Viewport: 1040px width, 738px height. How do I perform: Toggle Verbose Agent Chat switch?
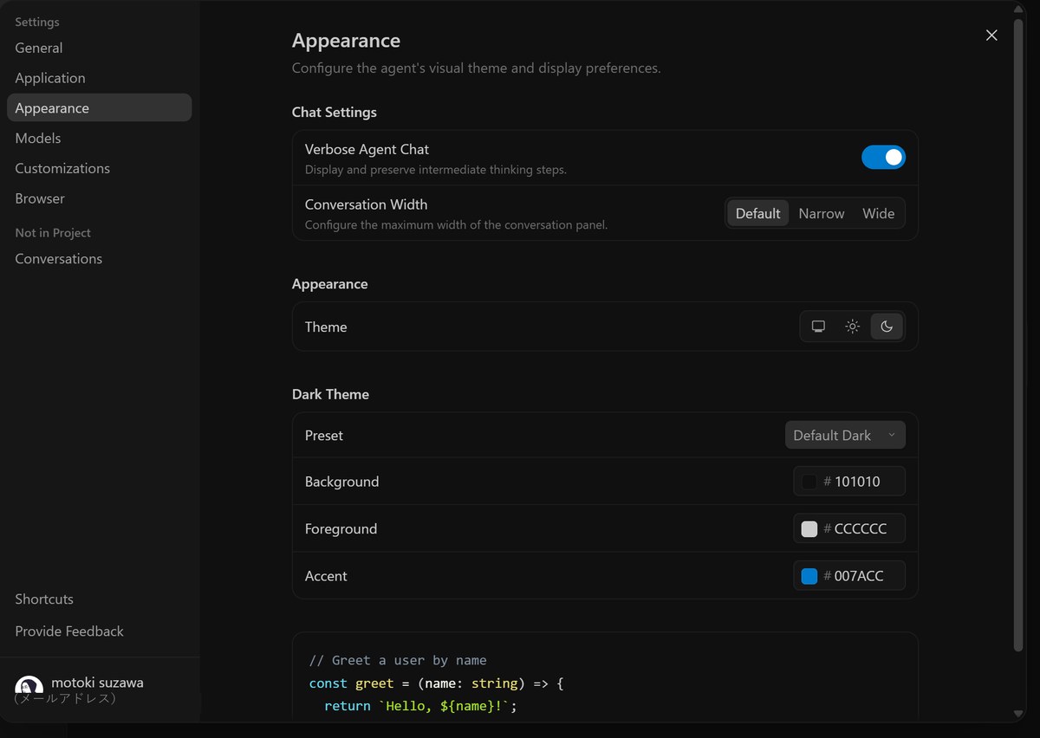tap(883, 157)
